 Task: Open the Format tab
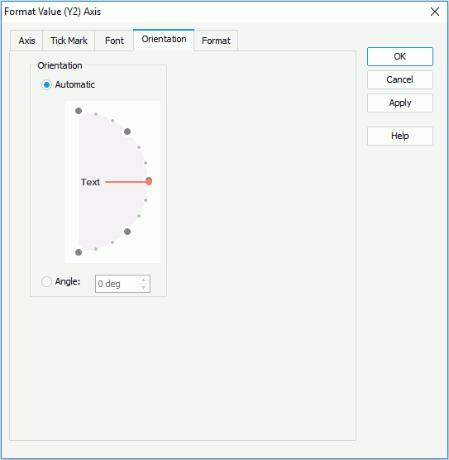(216, 41)
